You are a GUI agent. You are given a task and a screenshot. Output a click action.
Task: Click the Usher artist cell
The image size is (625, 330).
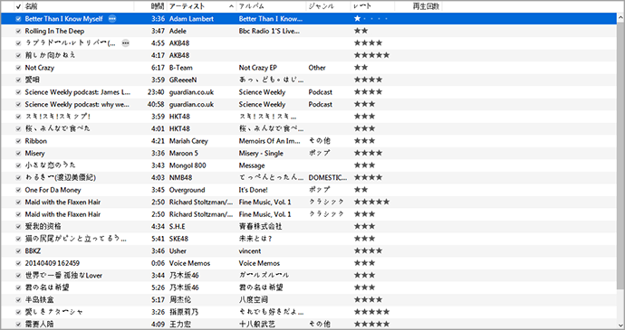pyautogui.click(x=178, y=250)
